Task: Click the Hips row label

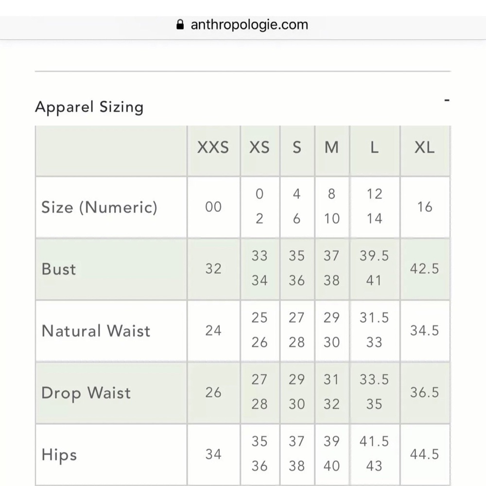Action: click(x=59, y=455)
